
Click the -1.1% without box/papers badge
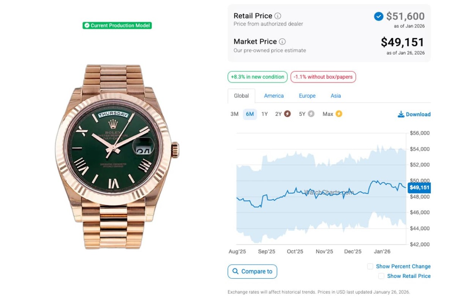pyautogui.click(x=323, y=77)
